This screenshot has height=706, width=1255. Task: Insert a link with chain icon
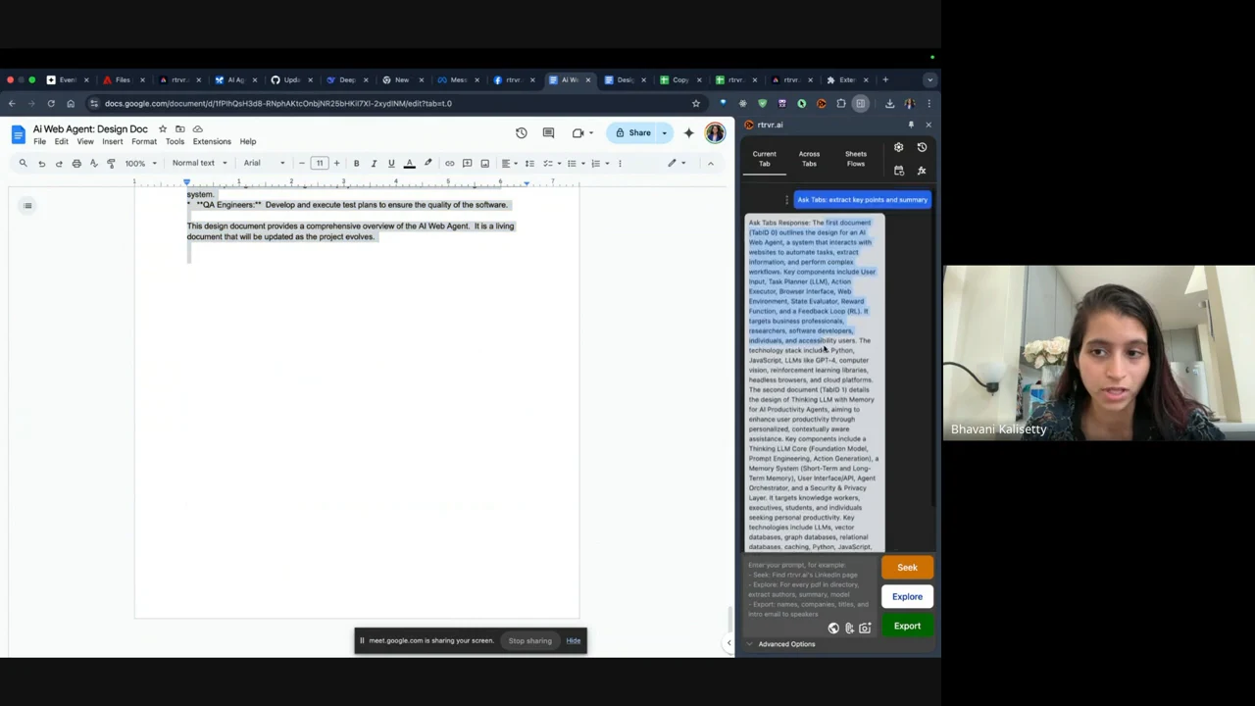coord(449,164)
